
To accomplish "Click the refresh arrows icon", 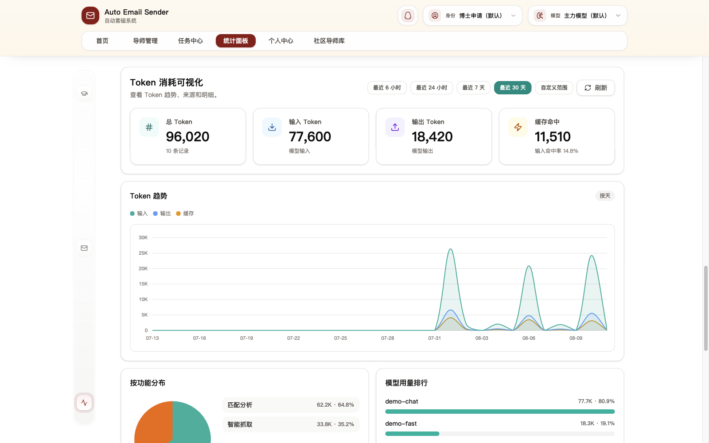I will [588, 88].
